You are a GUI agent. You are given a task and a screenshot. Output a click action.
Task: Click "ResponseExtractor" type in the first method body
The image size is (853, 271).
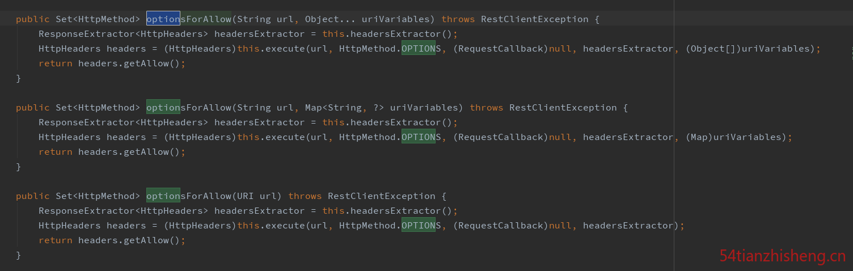tap(87, 34)
